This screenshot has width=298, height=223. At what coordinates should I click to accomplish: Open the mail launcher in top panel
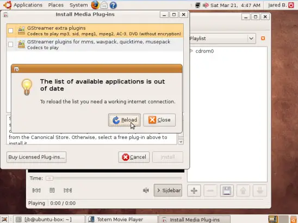[104, 5]
